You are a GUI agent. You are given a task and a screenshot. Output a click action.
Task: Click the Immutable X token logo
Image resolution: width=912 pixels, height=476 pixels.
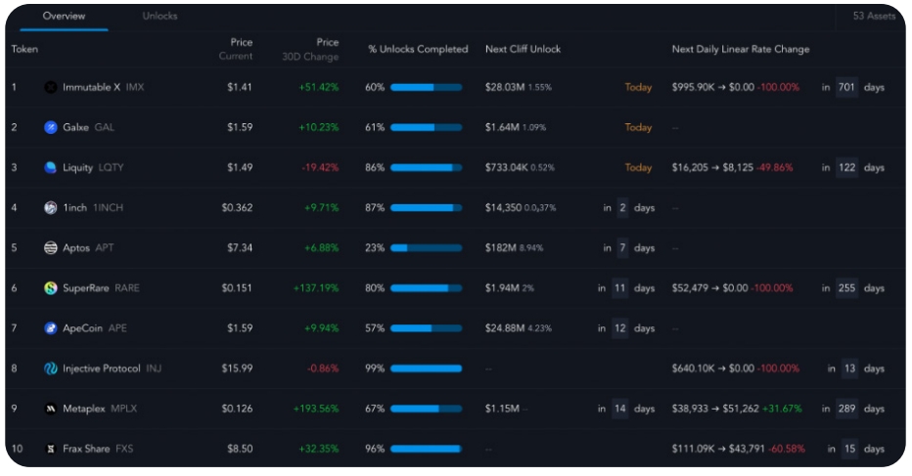51,87
